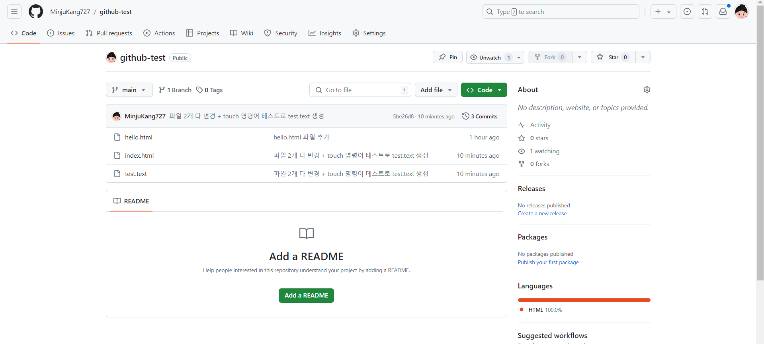
Task: Switch to the Actions tab
Action: [159, 33]
